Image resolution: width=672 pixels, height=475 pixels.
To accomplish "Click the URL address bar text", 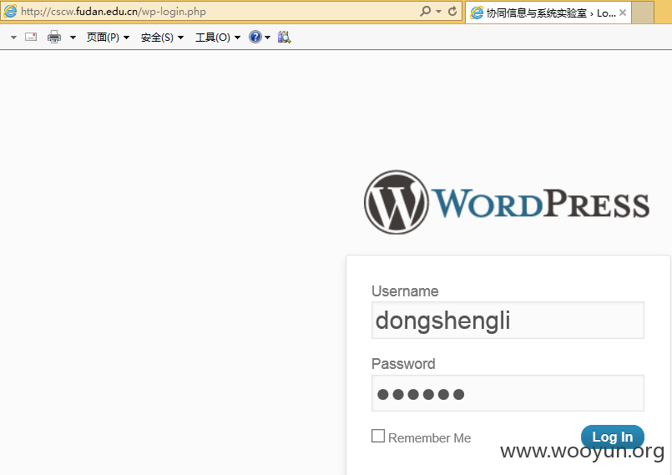I will [x=114, y=12].
